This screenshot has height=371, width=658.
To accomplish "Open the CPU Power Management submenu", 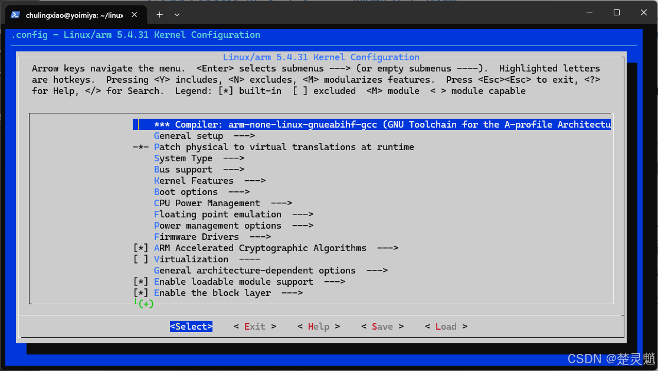I will pos(223,203).
